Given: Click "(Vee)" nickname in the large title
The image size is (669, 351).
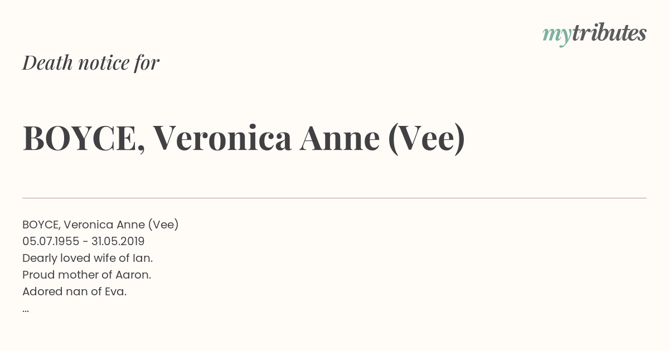Looking at the screenshot, I should (x=426, y=138).
